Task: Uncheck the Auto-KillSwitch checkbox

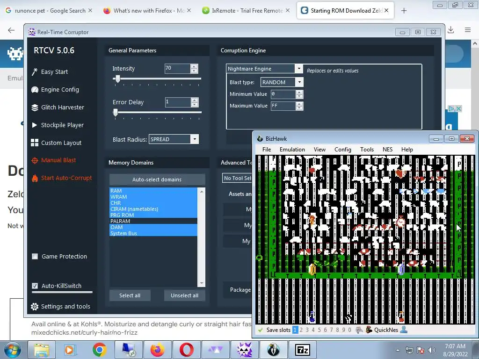Action: (35, 286)
